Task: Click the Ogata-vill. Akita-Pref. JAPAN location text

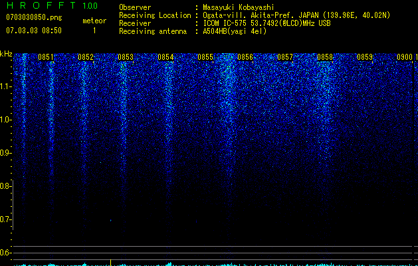Action: point(296,15)
